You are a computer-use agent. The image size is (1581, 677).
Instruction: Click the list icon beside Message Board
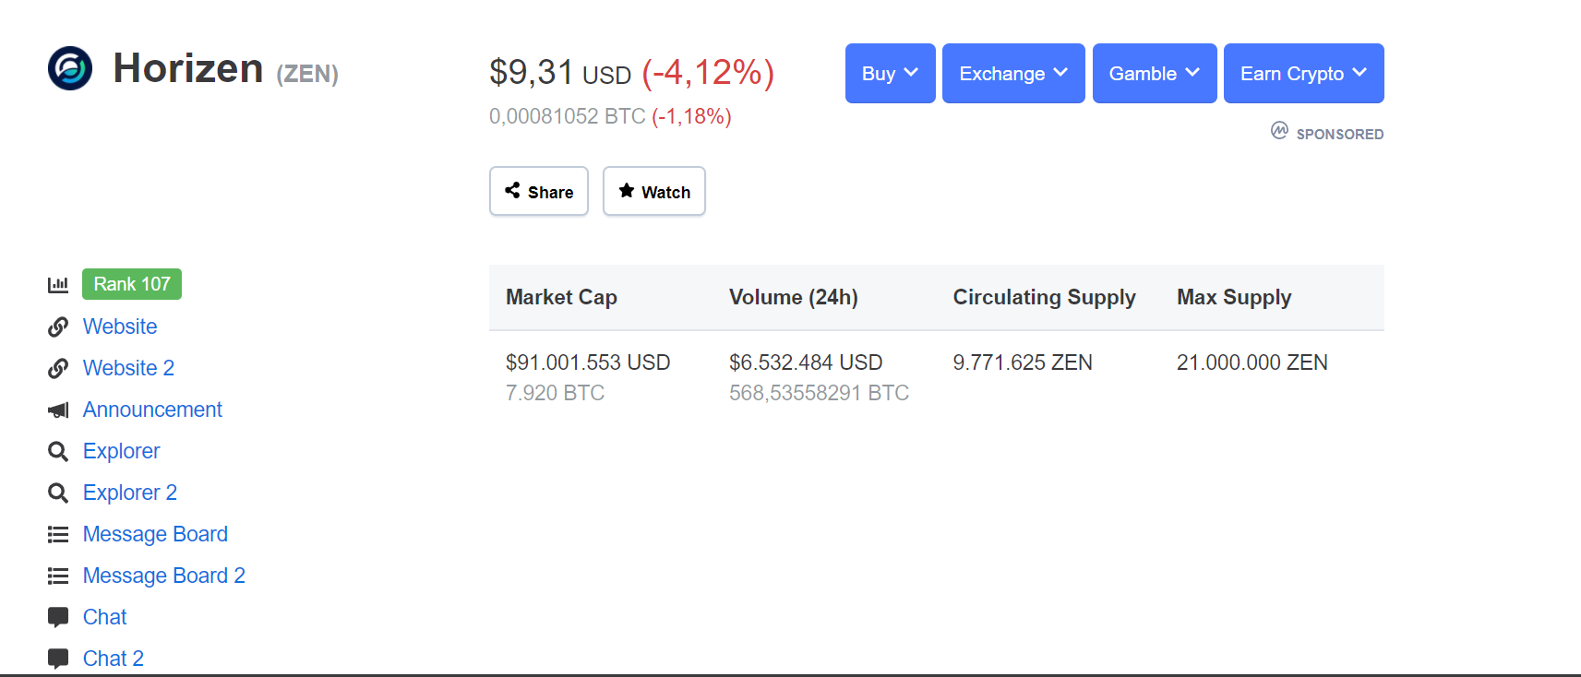(58, 534)
